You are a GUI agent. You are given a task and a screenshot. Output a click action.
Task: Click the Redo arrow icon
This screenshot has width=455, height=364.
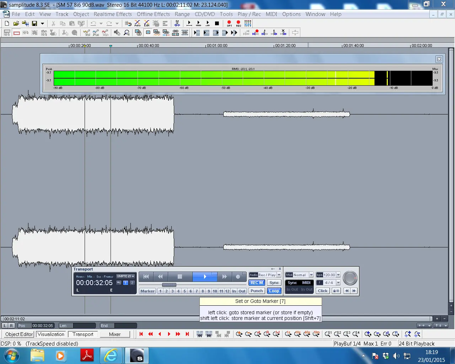[109, 23]
